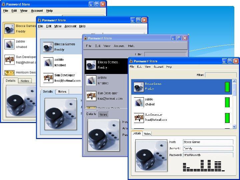Select Sun Developer icon in front-most window list

(139, 118)
